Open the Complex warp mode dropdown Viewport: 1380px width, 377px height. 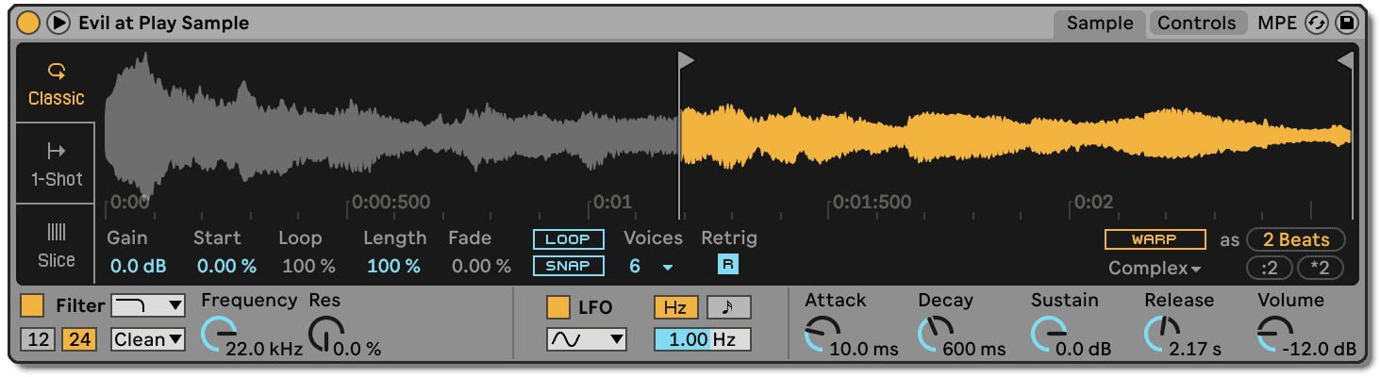coord(1155,269)
